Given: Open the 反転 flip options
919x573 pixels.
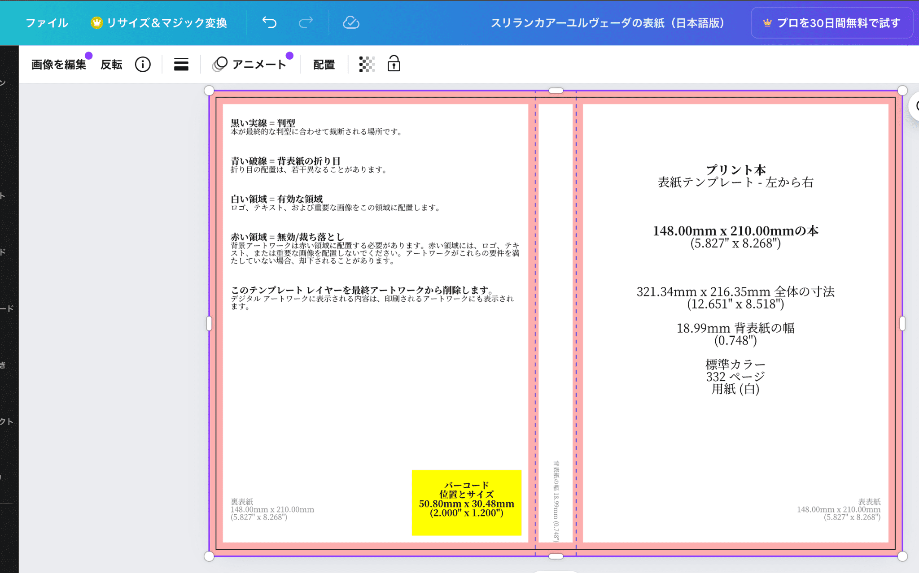Looking at the screenshot, I should 112,64.
